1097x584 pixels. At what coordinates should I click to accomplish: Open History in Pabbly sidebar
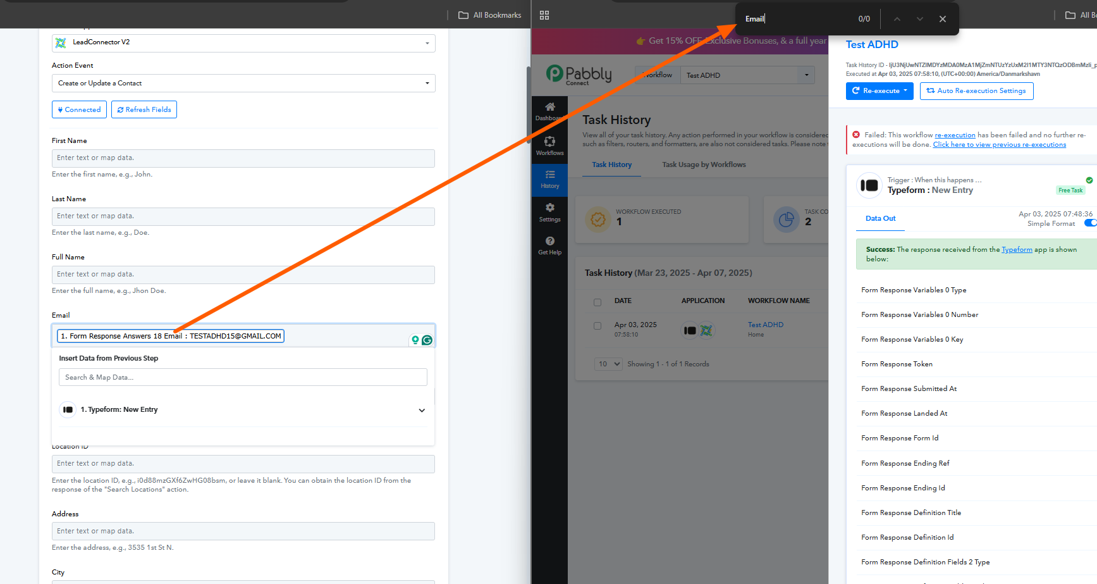(549, 180)
